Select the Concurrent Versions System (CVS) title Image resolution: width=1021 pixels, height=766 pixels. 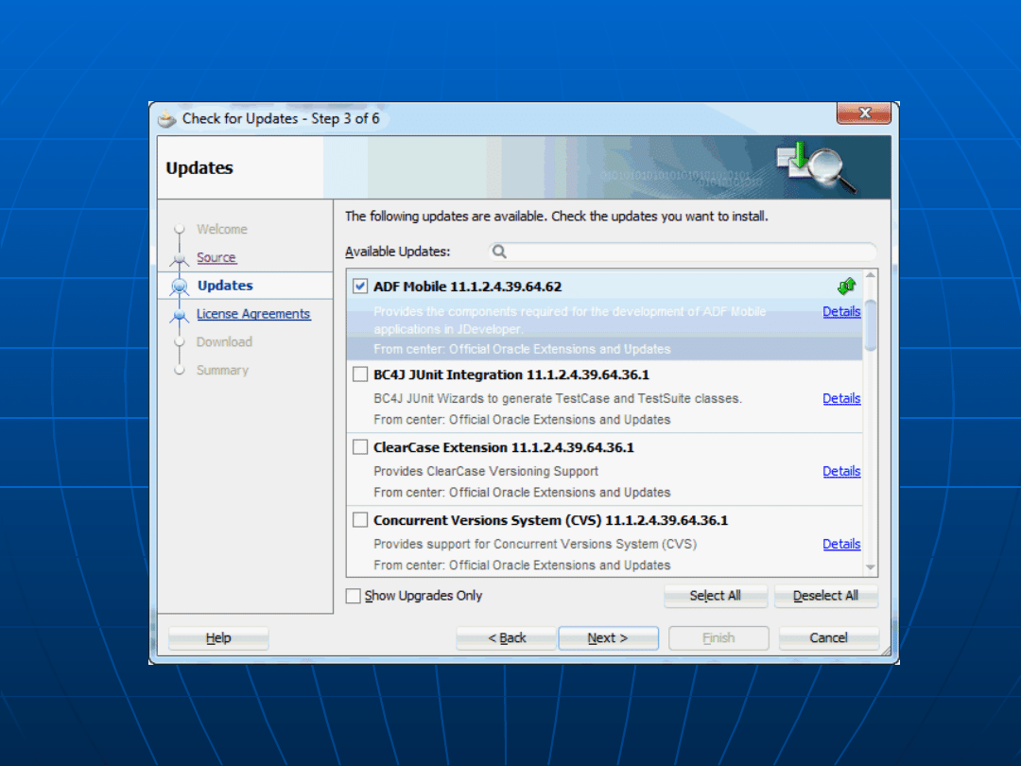551,520
